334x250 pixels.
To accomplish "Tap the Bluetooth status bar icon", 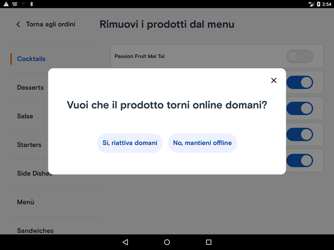I will pos(32,4).
